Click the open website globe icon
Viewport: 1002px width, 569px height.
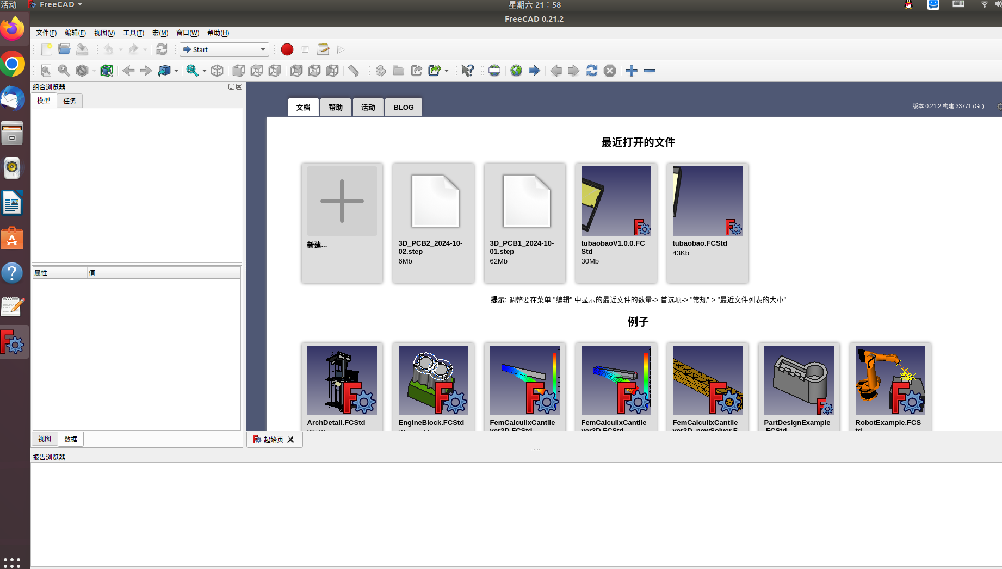[516, 71]
